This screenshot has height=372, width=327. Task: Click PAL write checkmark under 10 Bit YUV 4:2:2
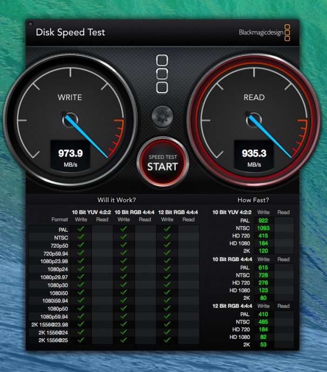click(81, 229)
